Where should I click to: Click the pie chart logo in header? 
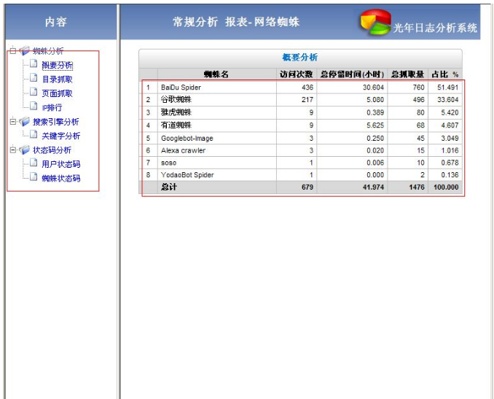[x=375, y=22]
